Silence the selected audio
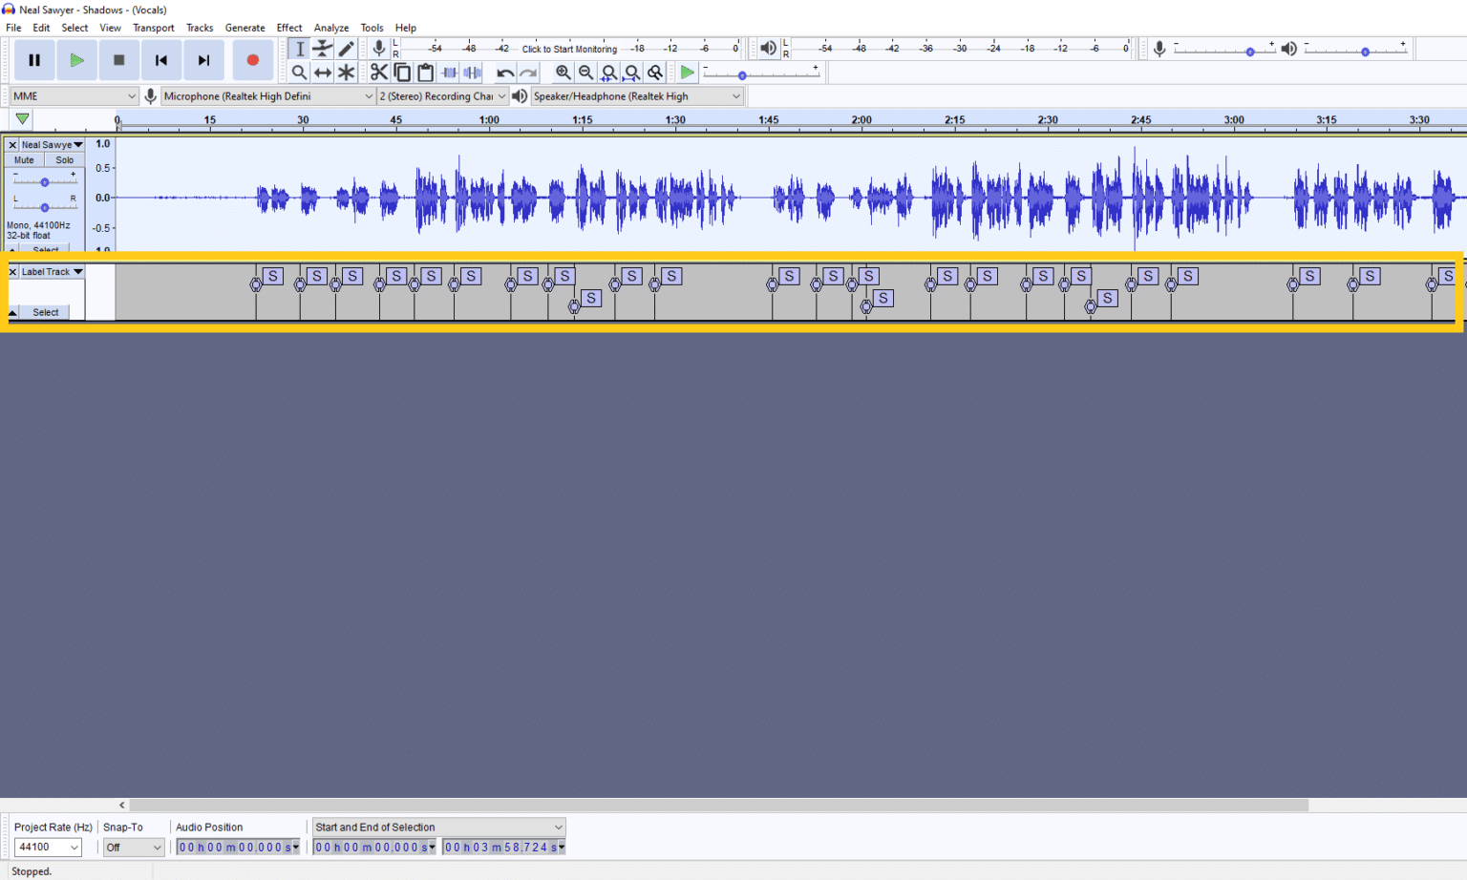 click(472, 72)
